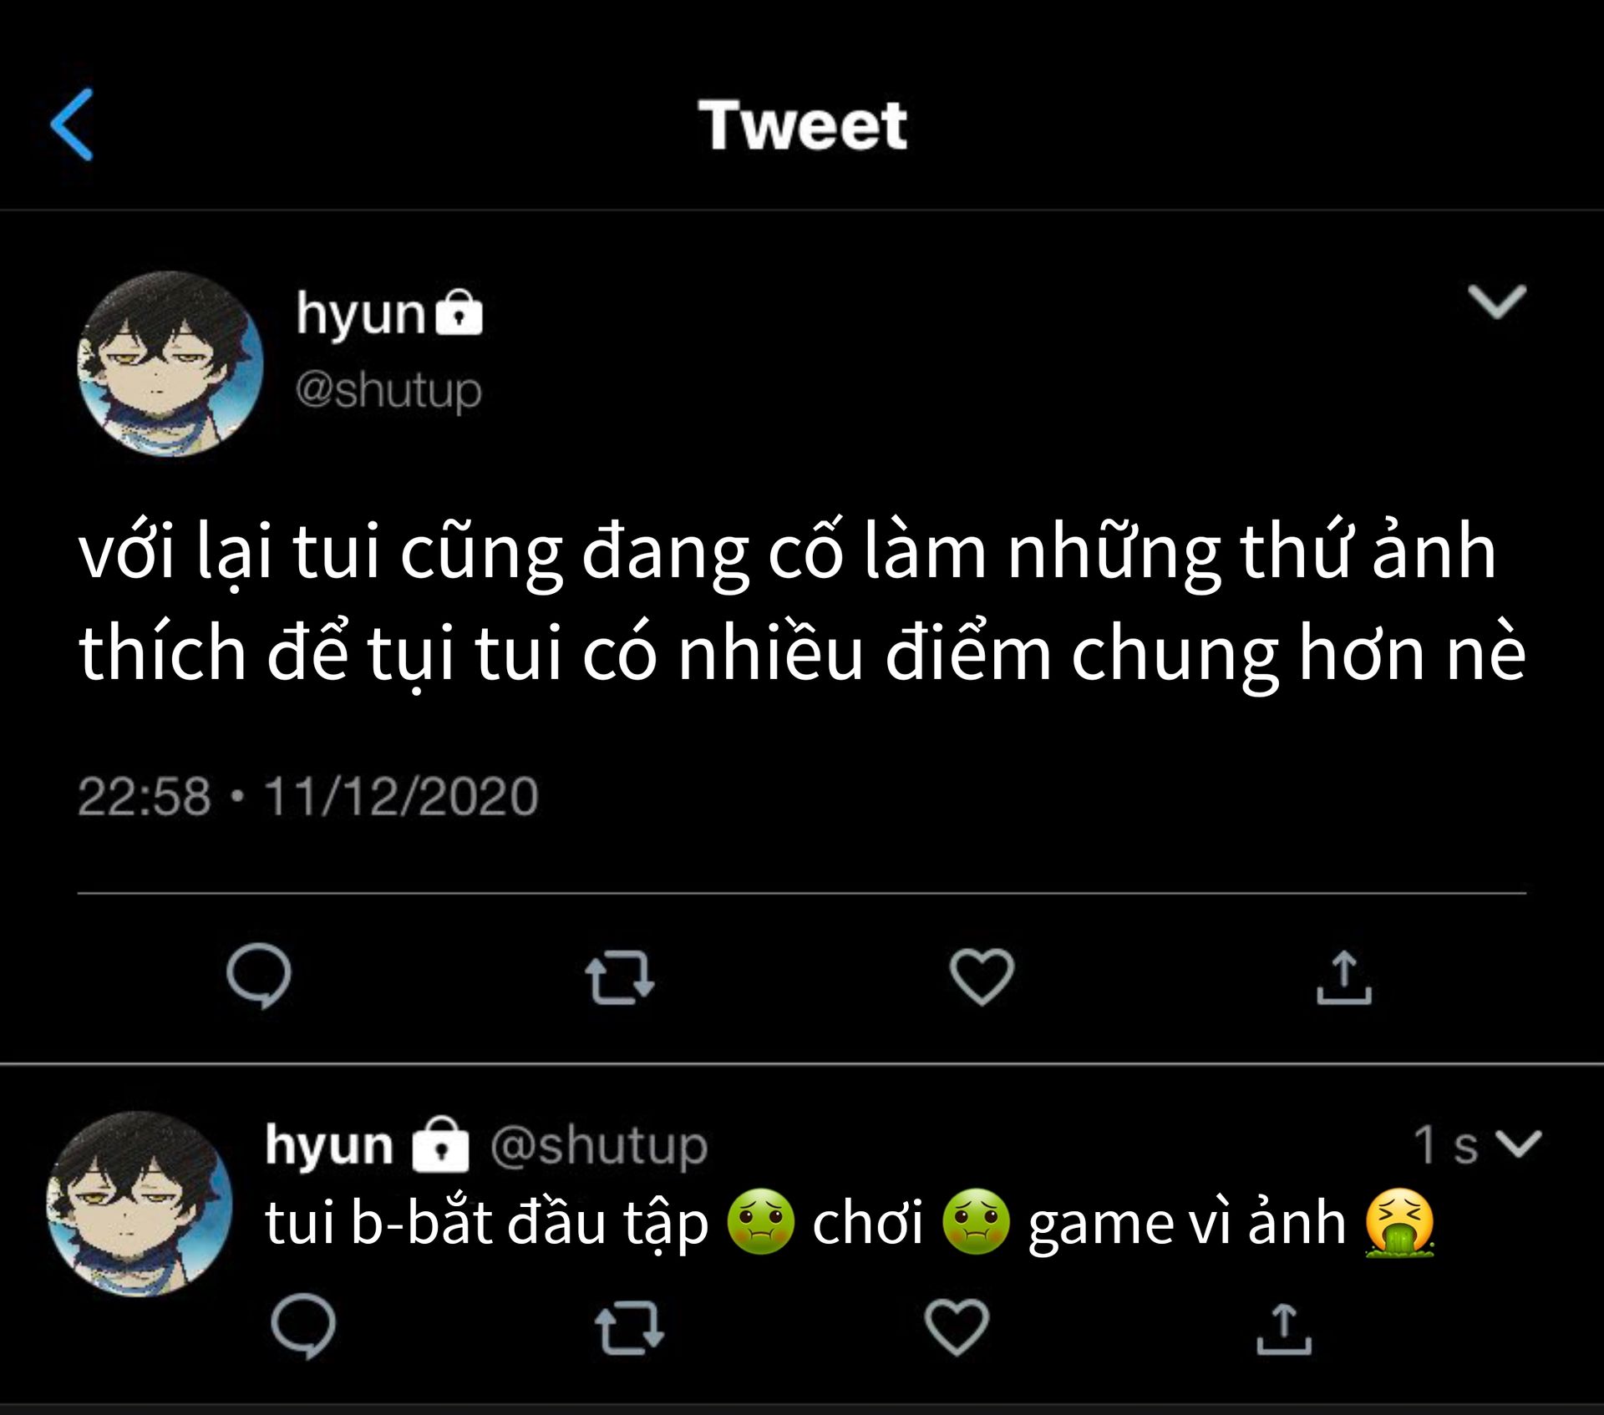
Task: Open main tweet options chevron
Action: (1496, 302)
